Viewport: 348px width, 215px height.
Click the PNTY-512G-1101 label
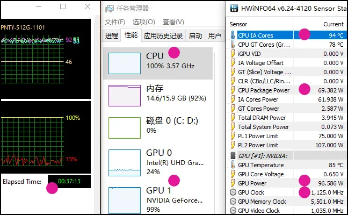(23, 27)
